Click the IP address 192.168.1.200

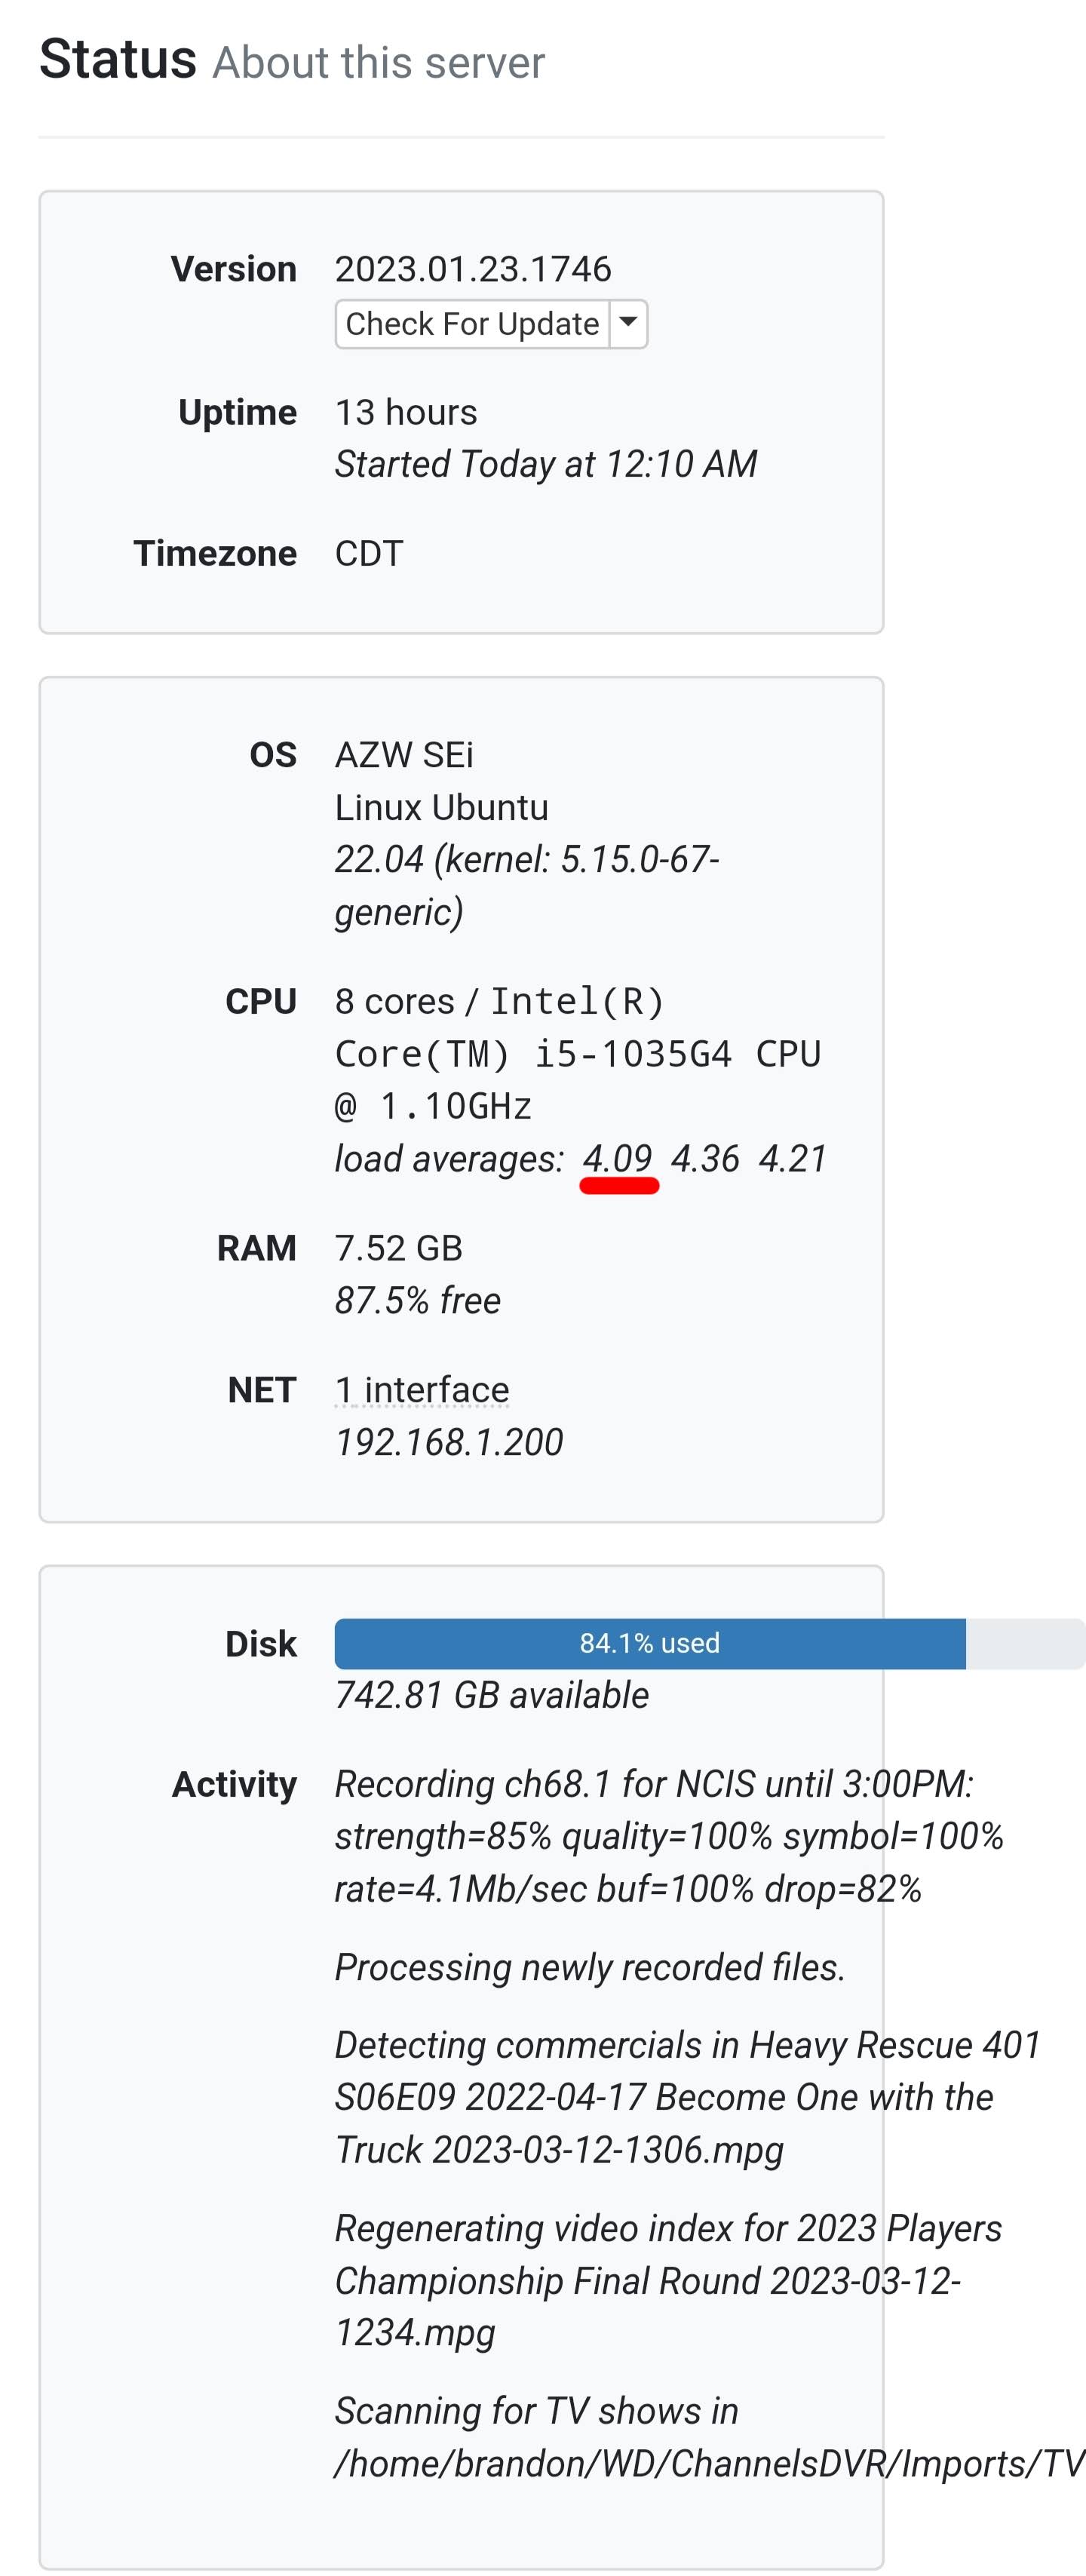[449, 1442]
